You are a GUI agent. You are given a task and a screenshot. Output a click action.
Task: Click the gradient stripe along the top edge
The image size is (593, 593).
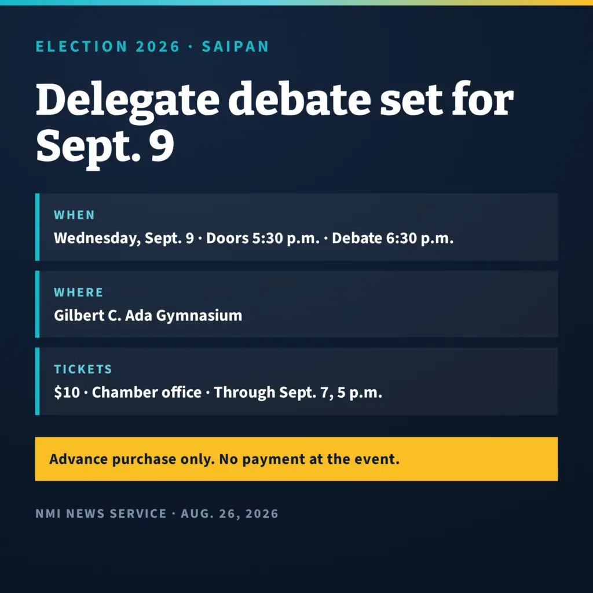pos(296,3)
